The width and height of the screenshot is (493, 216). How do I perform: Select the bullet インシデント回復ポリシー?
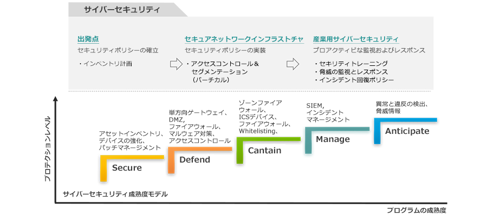click(354, 80)
